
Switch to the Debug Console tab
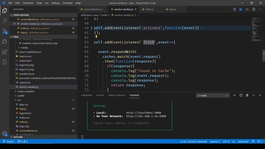(117, 95)
